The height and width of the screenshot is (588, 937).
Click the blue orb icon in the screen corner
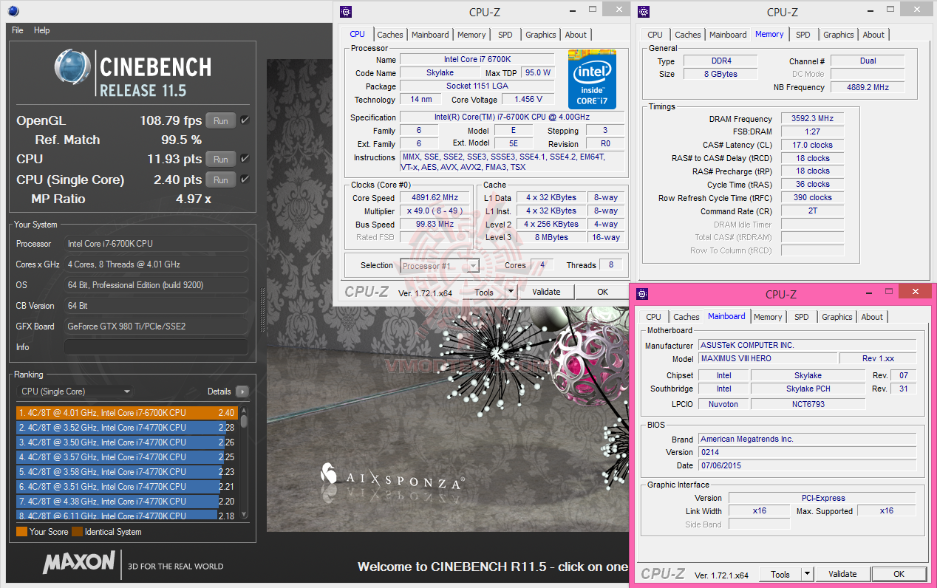point(13,11)
